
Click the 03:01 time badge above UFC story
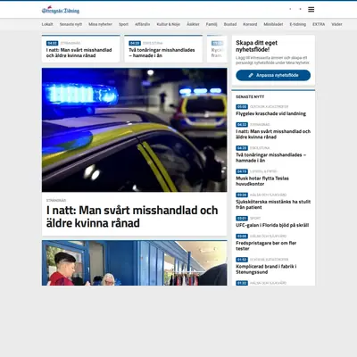tap(242, 219)
